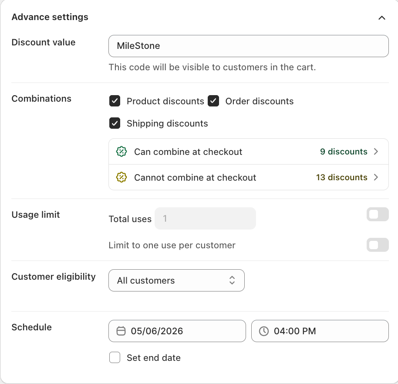Click the Limit to one use per customer label

(x=172, y=245)
